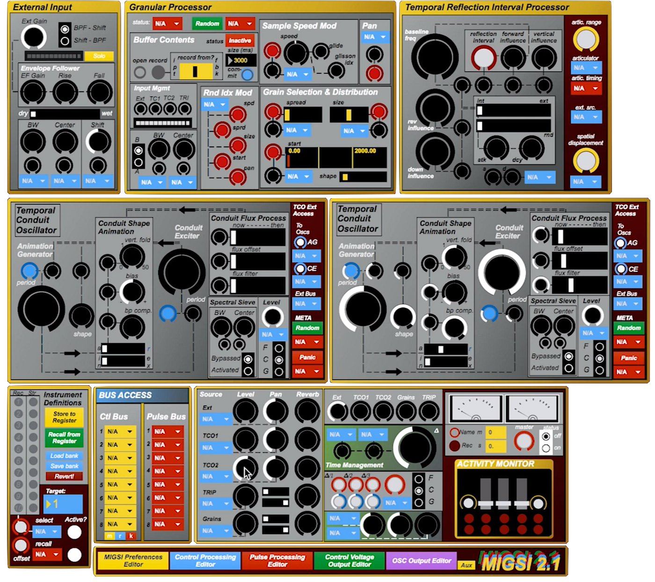This screenshot has width=655, height=582.
Task: Click Panic in left oscillator
Action: [x=307, y=358]
